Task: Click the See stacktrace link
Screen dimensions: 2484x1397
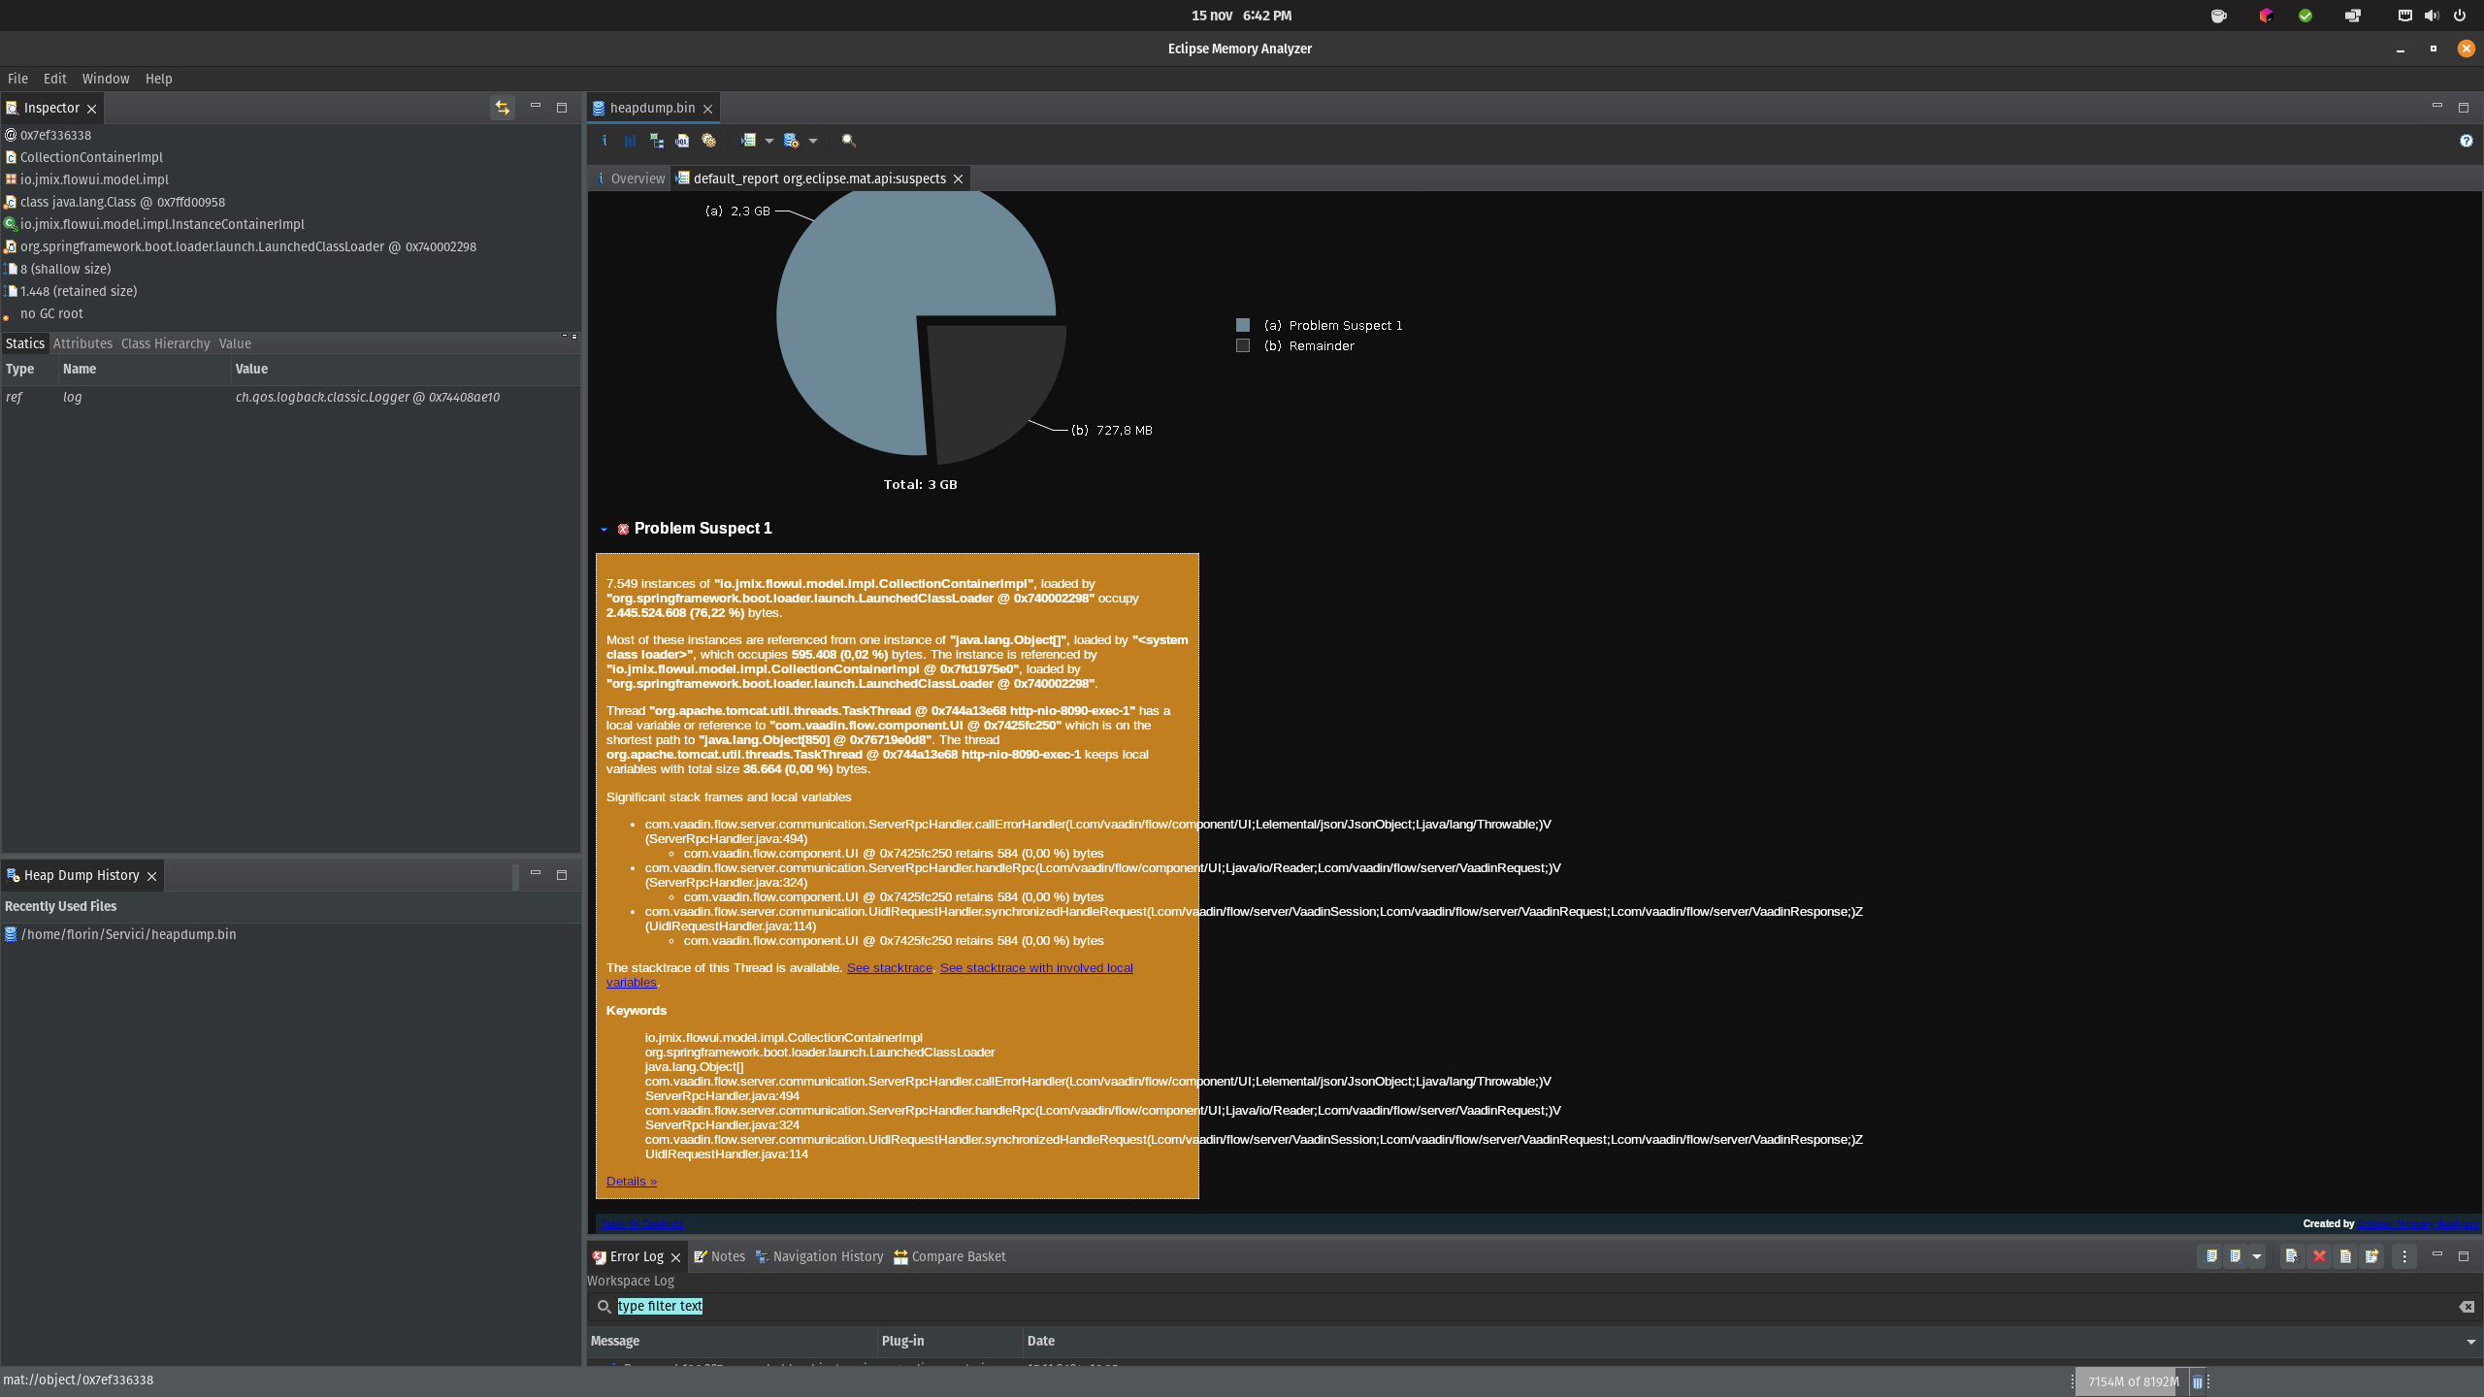Action: pyautogui.click(x=890, y=968)
